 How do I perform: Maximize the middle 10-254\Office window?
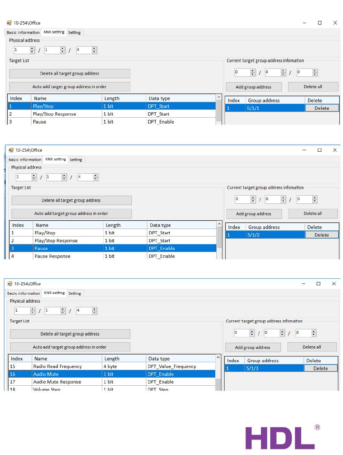pyautogui.click(x=320, y=150)
